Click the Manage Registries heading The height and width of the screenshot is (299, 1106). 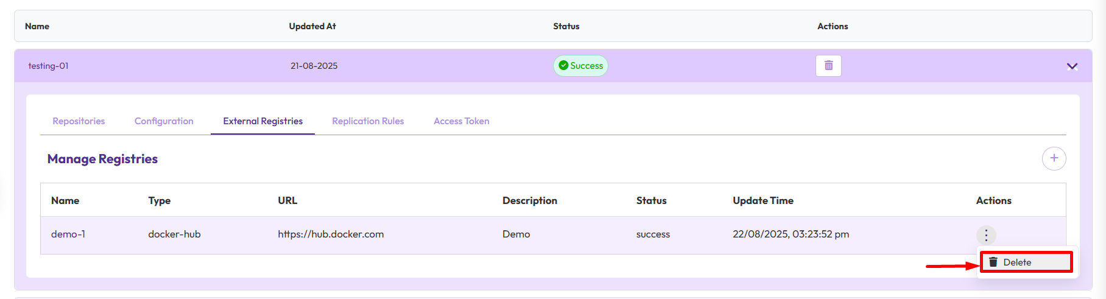[102, 159]
